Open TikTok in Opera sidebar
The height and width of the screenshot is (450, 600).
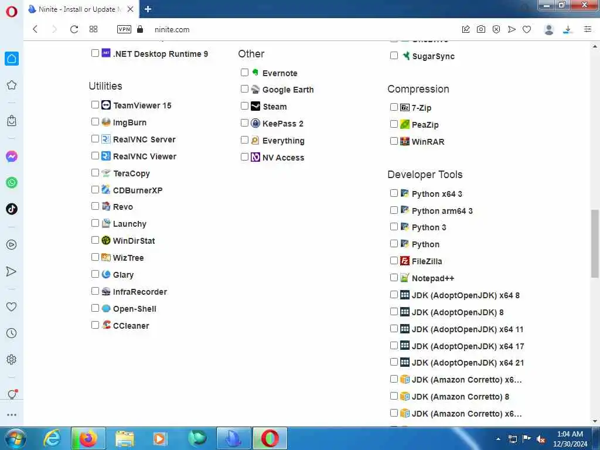click(x=12, y=209)
